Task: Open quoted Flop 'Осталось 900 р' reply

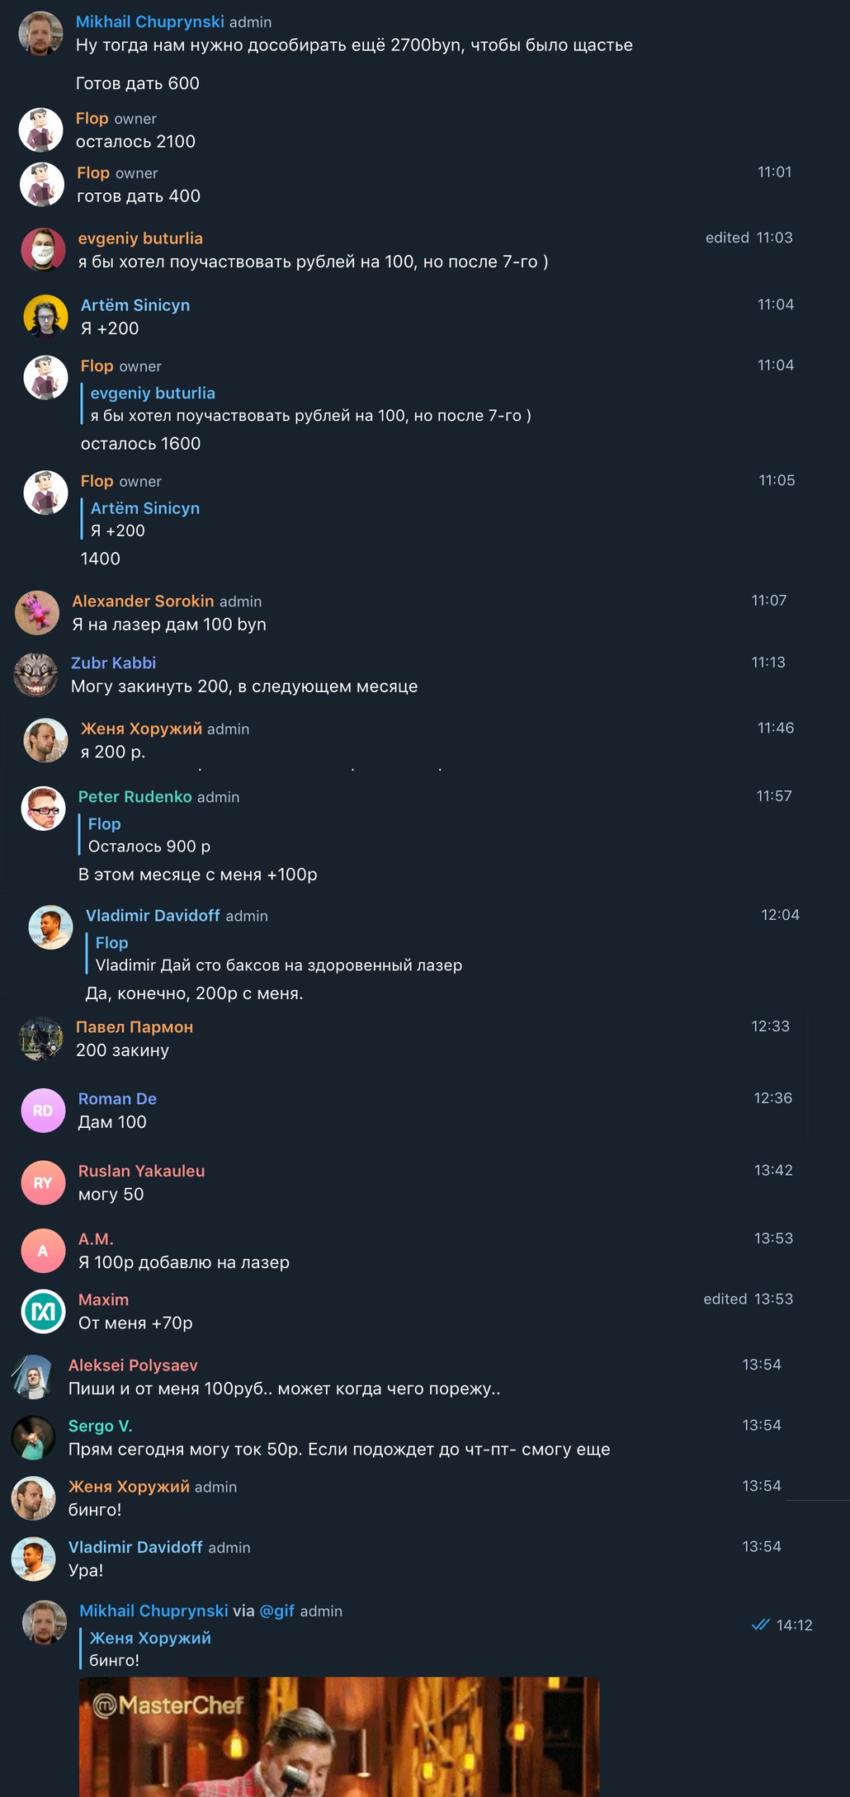Action: point(149,835)
